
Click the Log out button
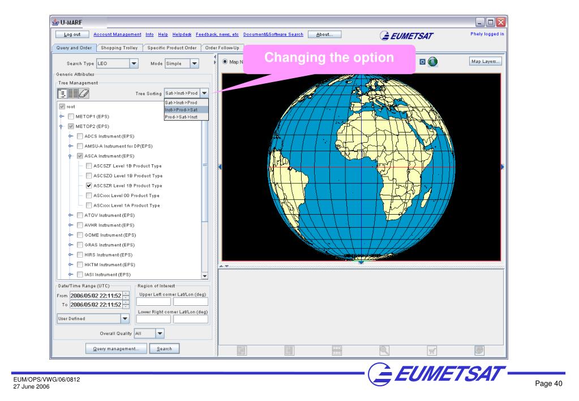(72, 35)
